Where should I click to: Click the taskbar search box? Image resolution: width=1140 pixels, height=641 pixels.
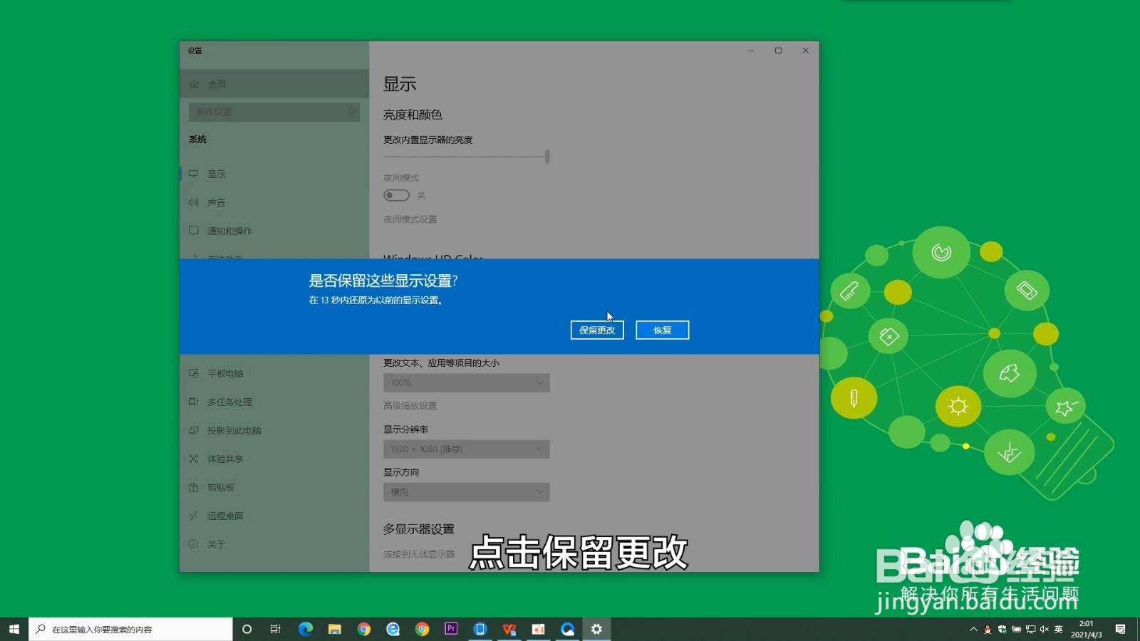[x=130, y=629]
